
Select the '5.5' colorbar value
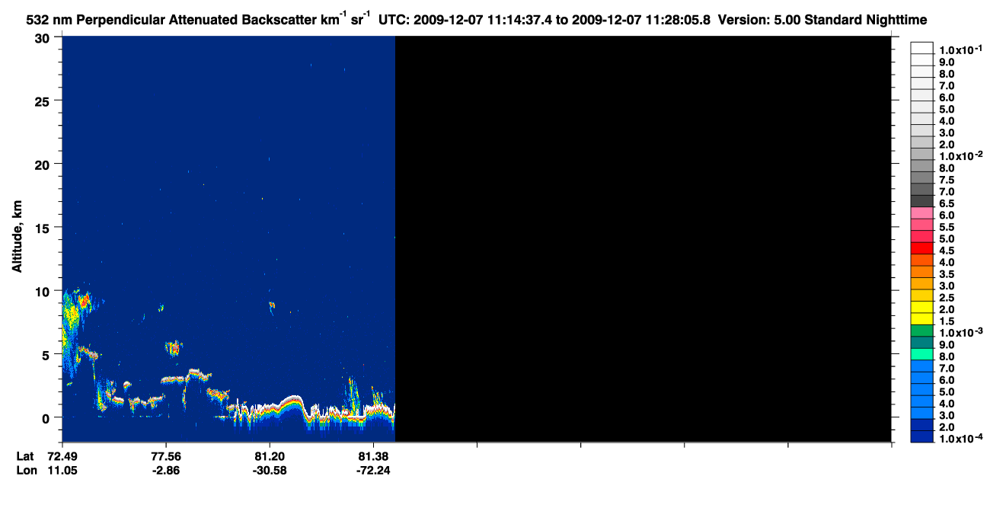(947, 227)
